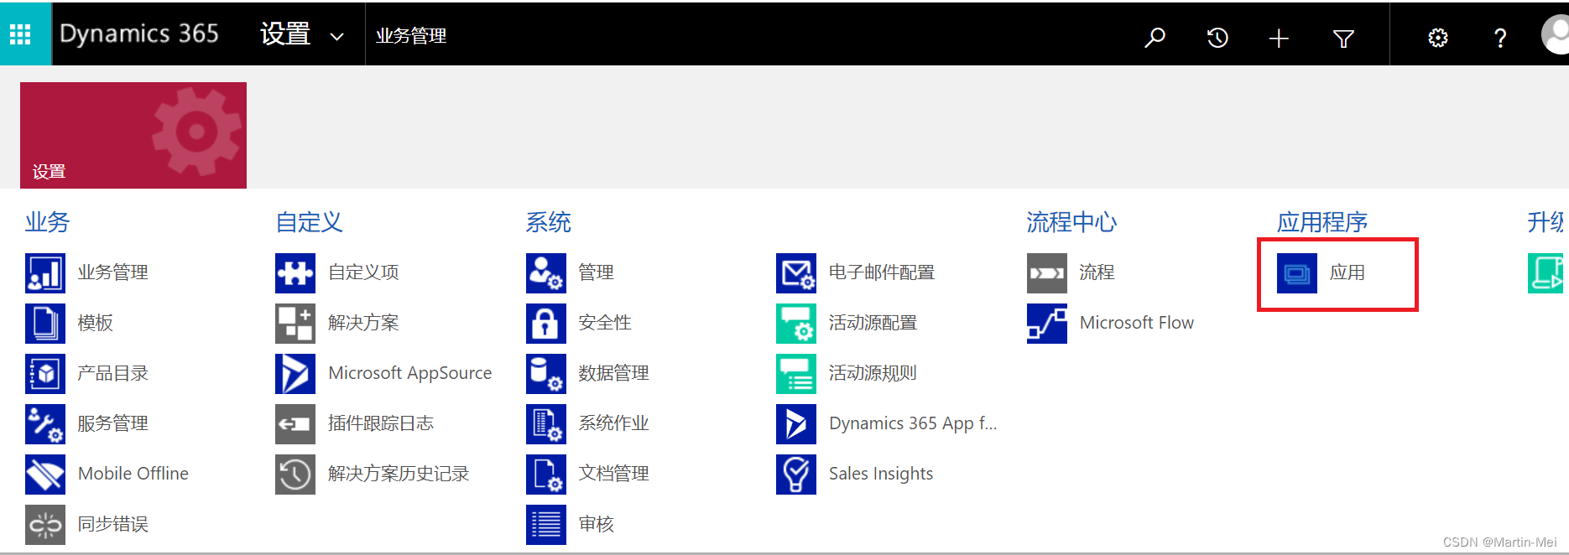
Task: Open the 安全性 lock icon
Action: tap(546, 324)
